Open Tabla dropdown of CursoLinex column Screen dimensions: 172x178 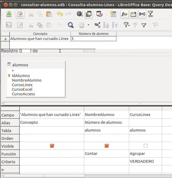(x=146, y=130)
